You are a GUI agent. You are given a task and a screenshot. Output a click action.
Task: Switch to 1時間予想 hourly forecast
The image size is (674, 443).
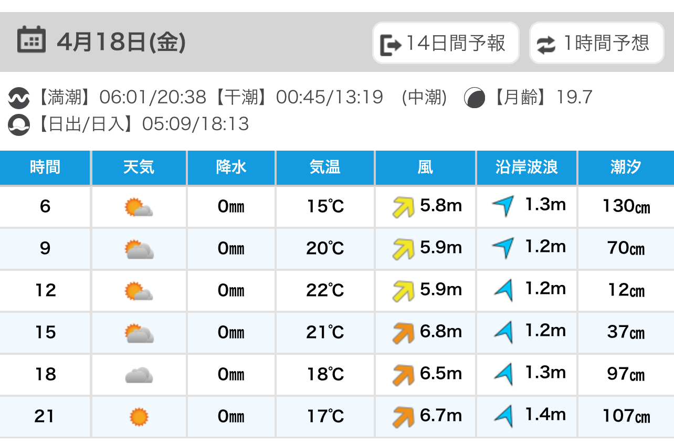pos(597,43)
